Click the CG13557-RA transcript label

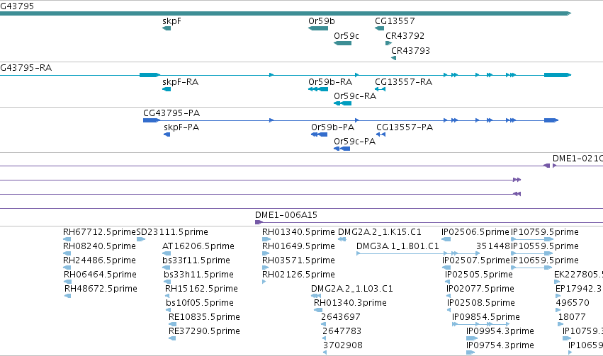click(x=403, y=82)
